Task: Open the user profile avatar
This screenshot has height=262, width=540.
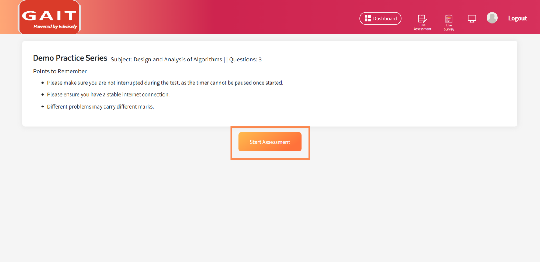Action: pos(492,18)
